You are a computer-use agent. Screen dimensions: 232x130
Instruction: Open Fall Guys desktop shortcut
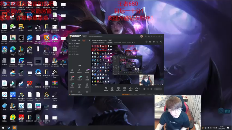pyautogui.click(x=38, y=107)
